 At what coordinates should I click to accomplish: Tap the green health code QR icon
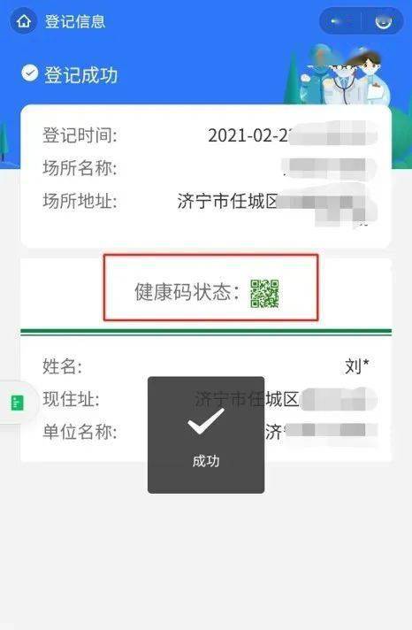pos(264,293)
